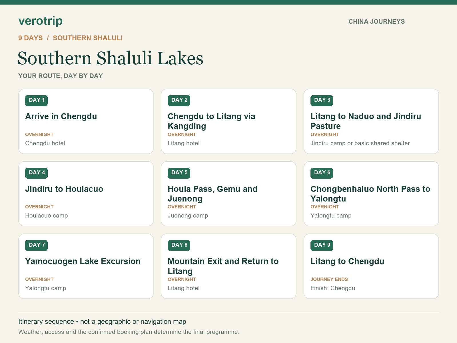Select the DAY 3 badge
457x343 pixels.
[322, 100]
